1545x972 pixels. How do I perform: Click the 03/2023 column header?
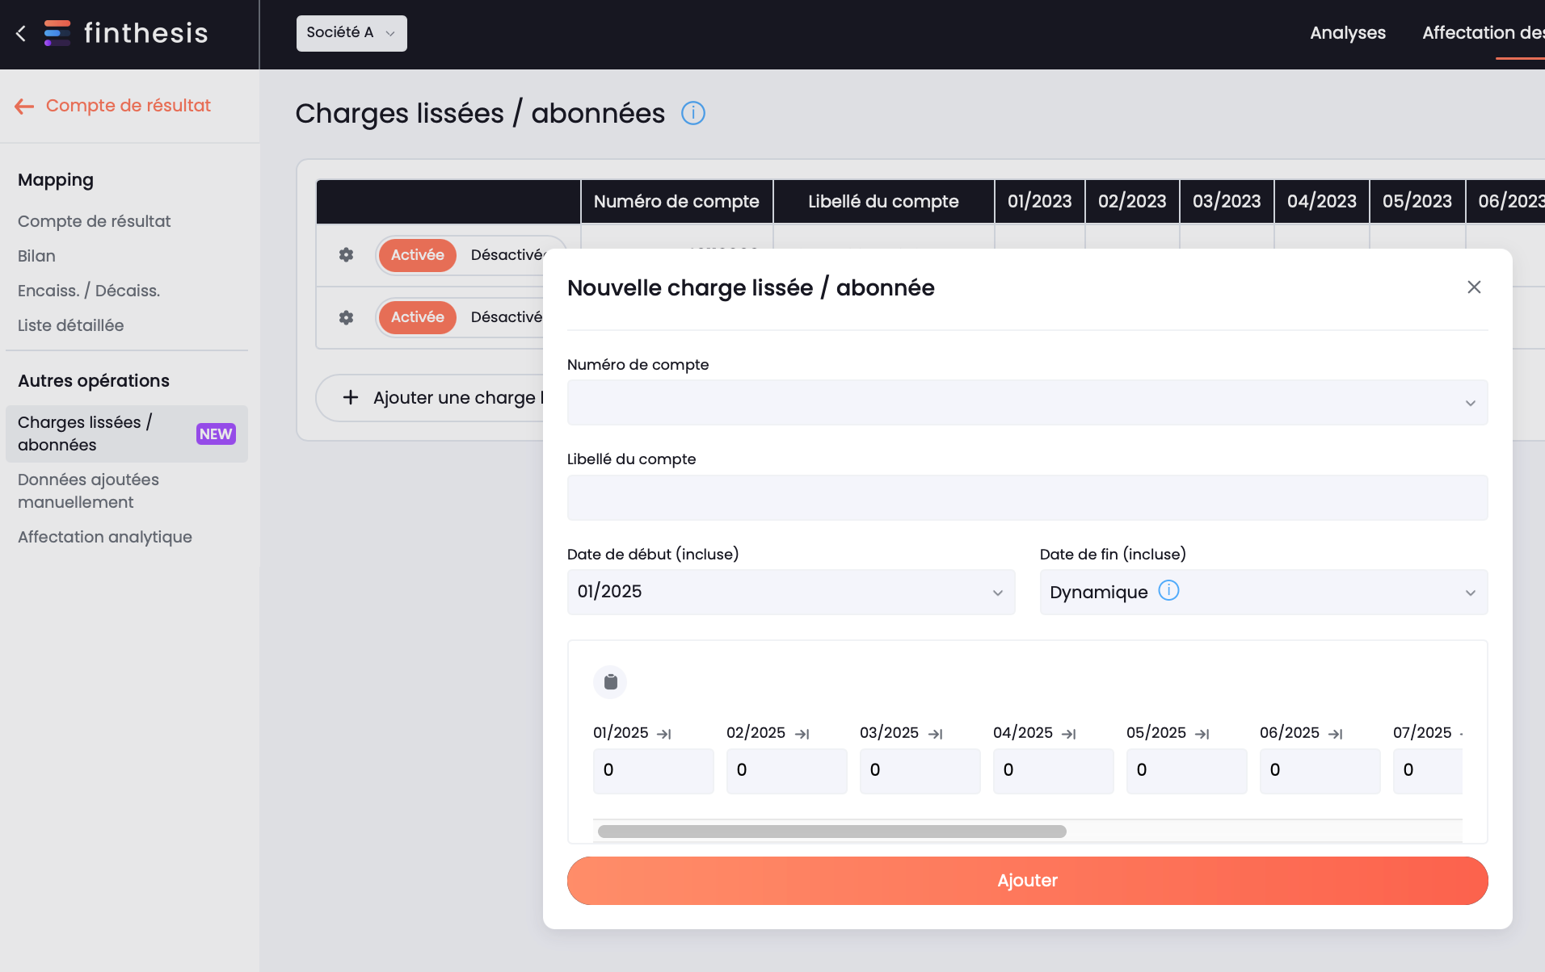[x=1227, y=201]
